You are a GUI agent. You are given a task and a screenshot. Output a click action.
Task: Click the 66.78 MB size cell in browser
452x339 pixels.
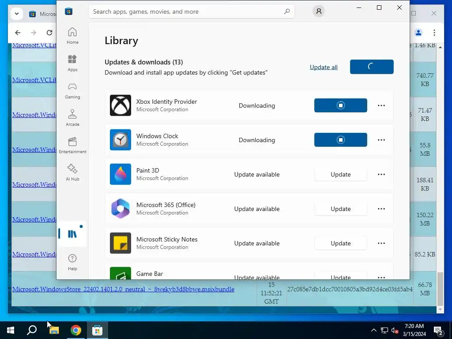425,289
